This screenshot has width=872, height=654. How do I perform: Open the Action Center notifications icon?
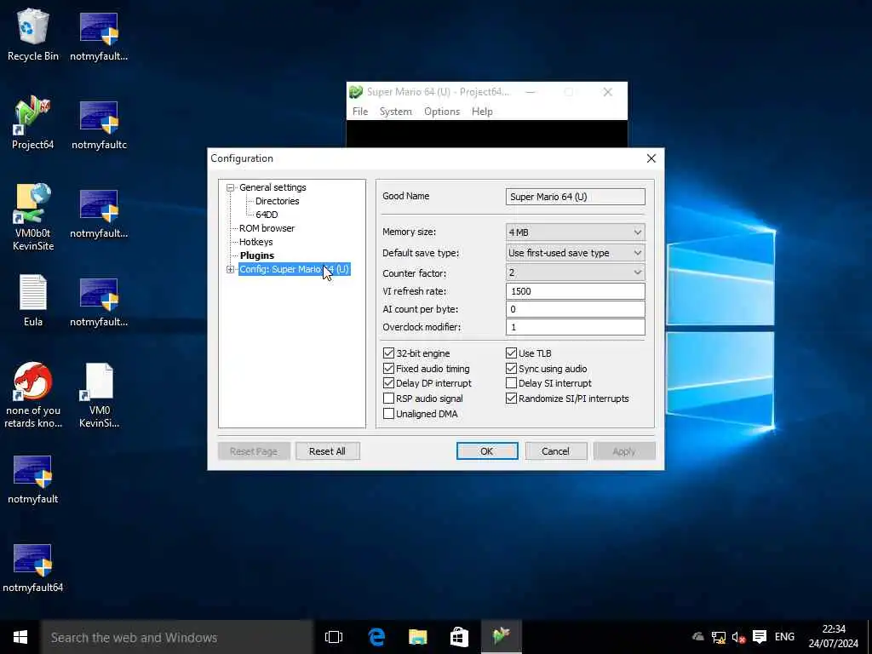tap(760, 637)
